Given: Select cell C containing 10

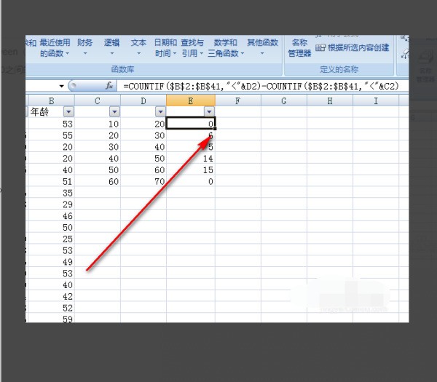Looking at the screenshot, I should point(98,124).
